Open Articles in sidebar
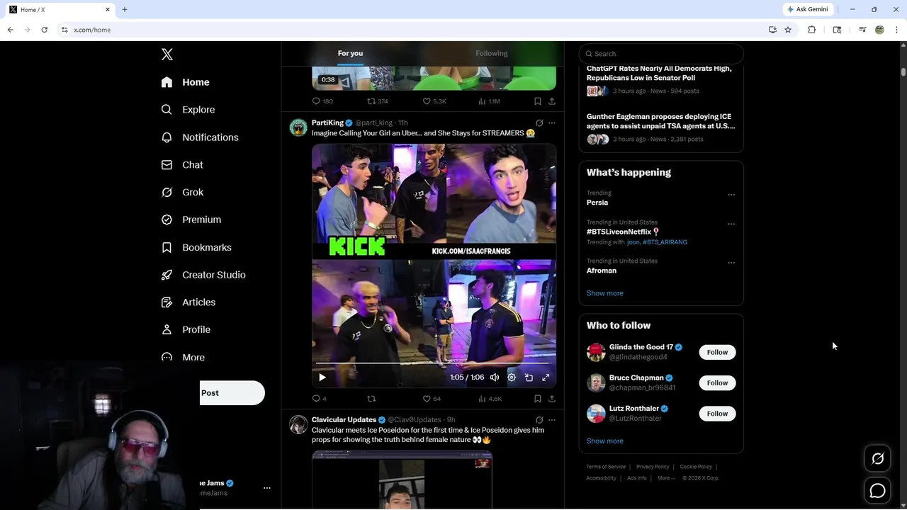 pos(188,302)
